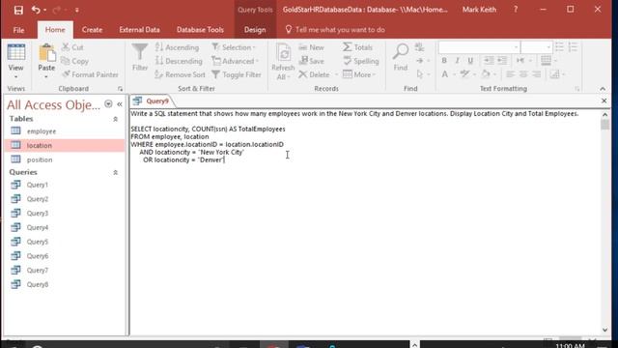Viewport: 618px width, 348px height.
Task: Sort Ascending
Action: click(177, 47)
